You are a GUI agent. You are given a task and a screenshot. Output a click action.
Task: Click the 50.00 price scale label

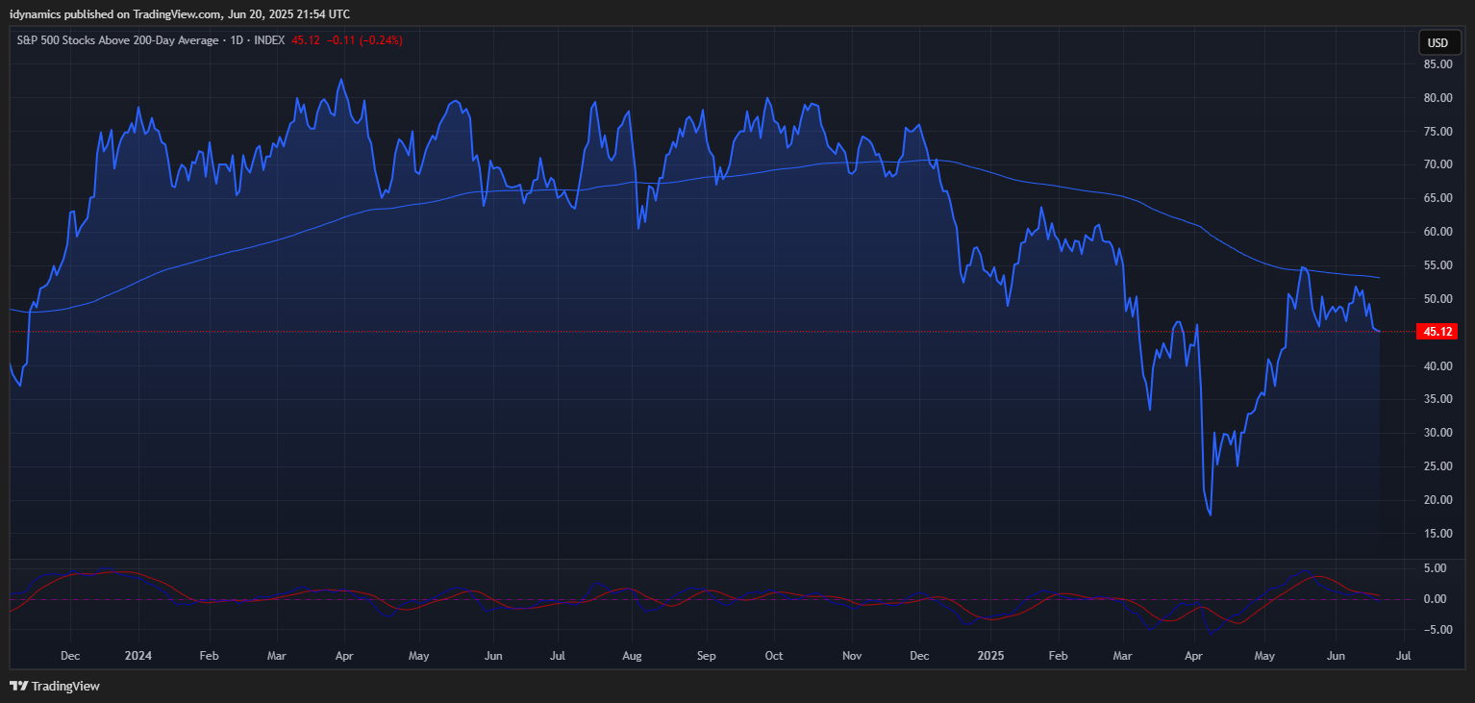pos(1437,299)
